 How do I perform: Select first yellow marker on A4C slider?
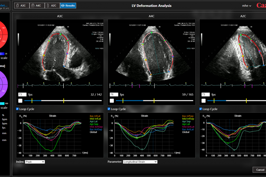[x=123, y=101]
